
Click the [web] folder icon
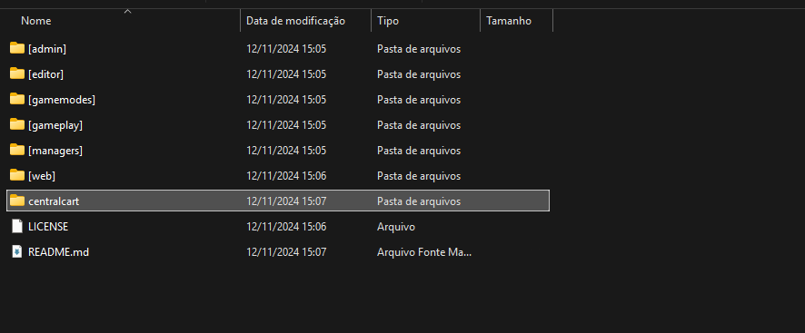17,175
